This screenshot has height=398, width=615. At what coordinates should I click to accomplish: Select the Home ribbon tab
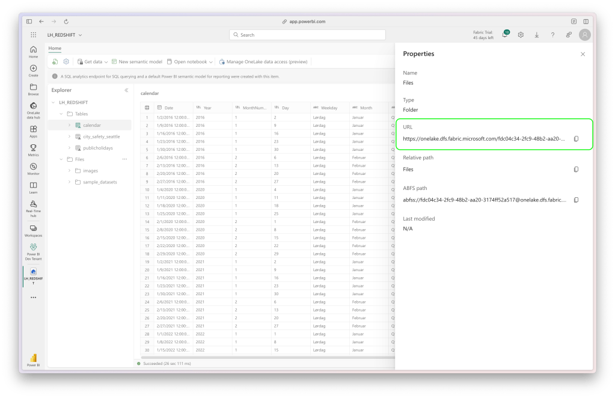(x=55, y=48)
